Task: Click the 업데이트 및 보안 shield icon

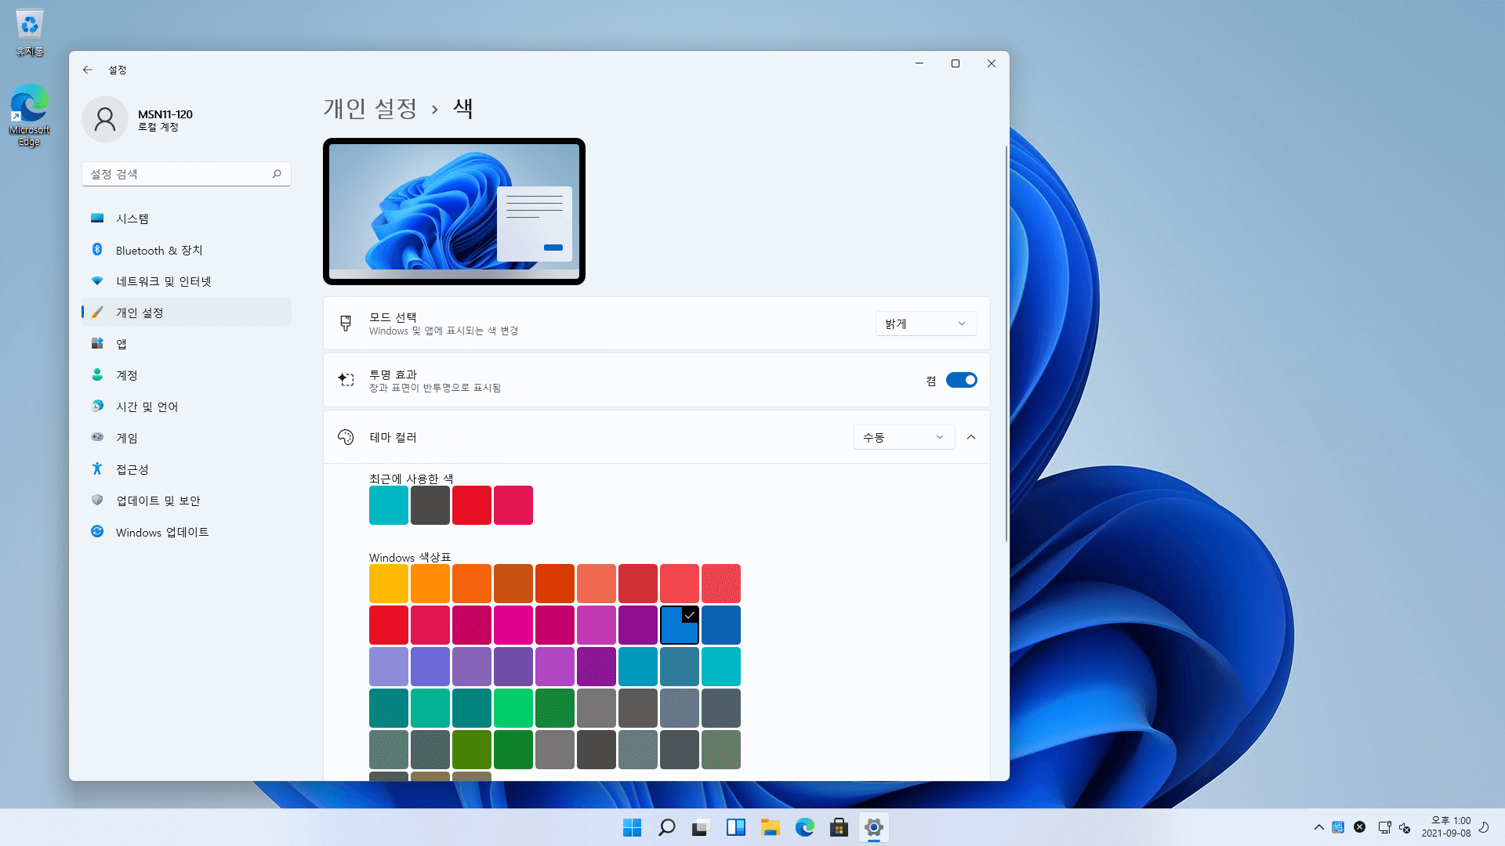Action: [97, 501]
